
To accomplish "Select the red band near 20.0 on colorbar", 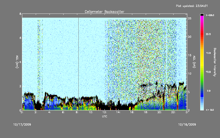I will (x=202, y=34).
